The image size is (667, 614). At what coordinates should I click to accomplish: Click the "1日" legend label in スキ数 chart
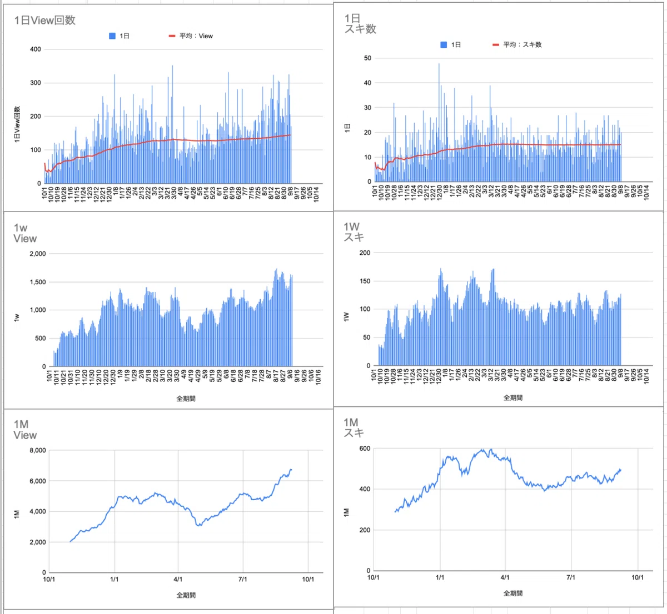pos(456,45)
